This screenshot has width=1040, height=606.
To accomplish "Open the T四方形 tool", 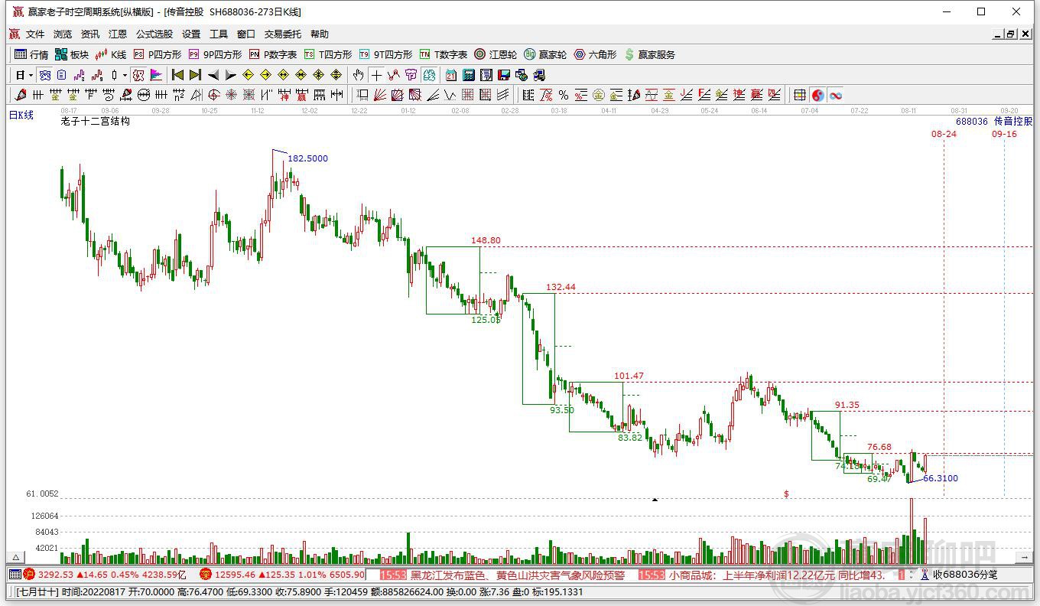I will (328, 54).
